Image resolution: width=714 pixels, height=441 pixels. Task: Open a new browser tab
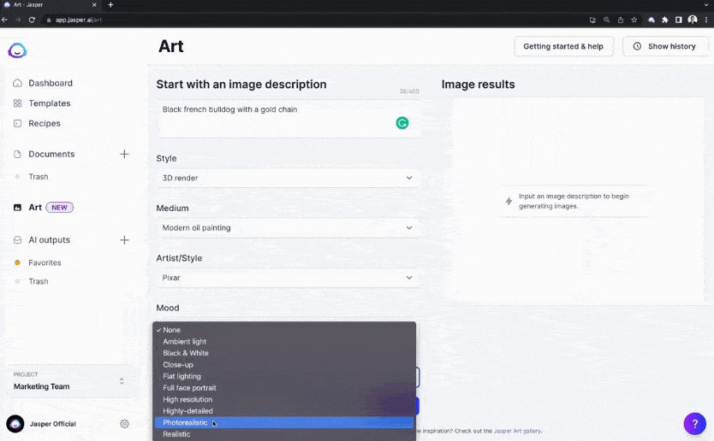pos(110,5)
